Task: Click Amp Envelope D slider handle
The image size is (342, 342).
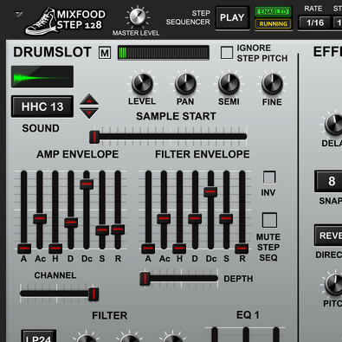Action: click(71, 223)
